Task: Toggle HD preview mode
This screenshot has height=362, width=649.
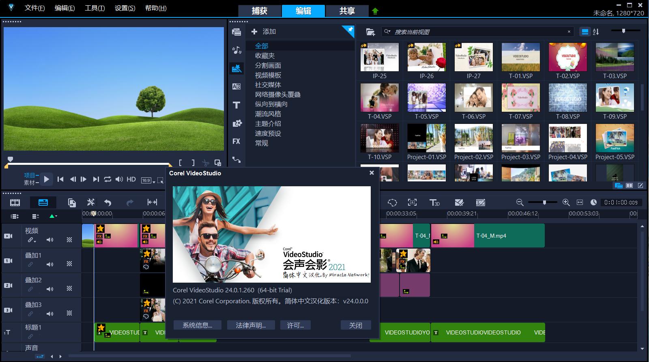Action: 131,179
